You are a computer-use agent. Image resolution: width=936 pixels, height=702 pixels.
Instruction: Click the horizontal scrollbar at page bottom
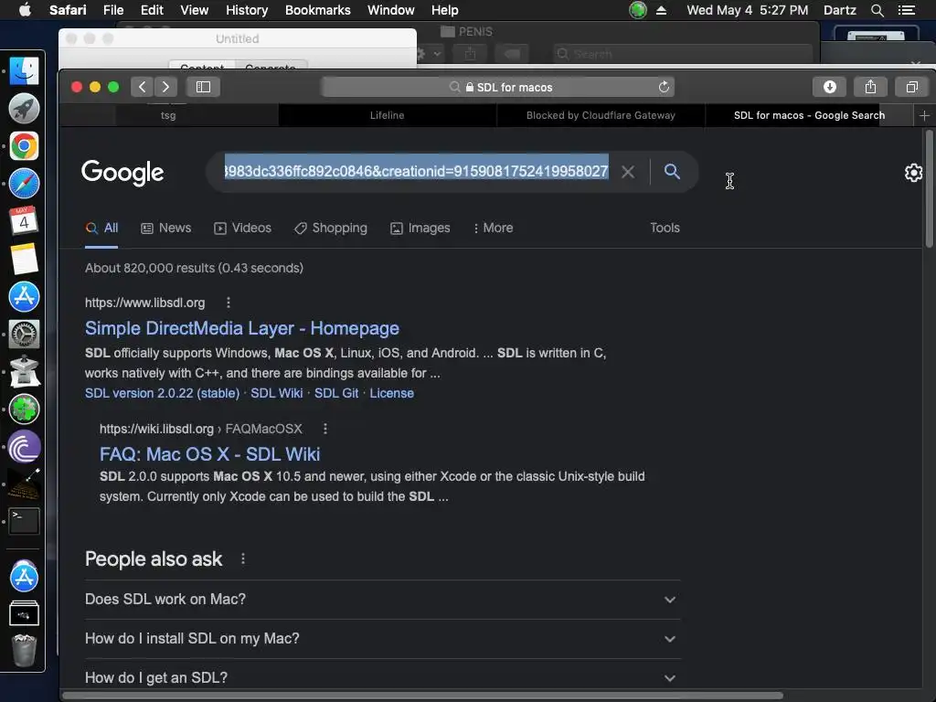[422, 696]
